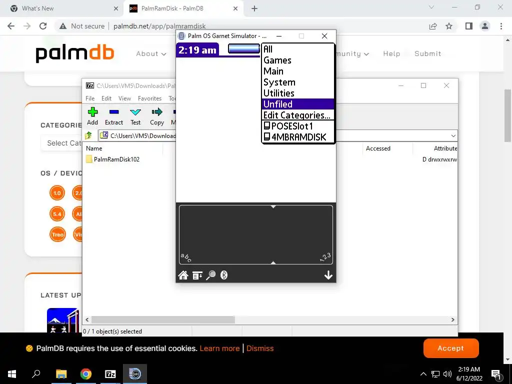Show hidden system tray icons
The height and width of the screenshot is (384, 512).
click(423, 374)
